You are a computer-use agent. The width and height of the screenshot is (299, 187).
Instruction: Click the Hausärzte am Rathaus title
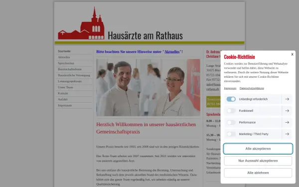click(x=146, y=35)
